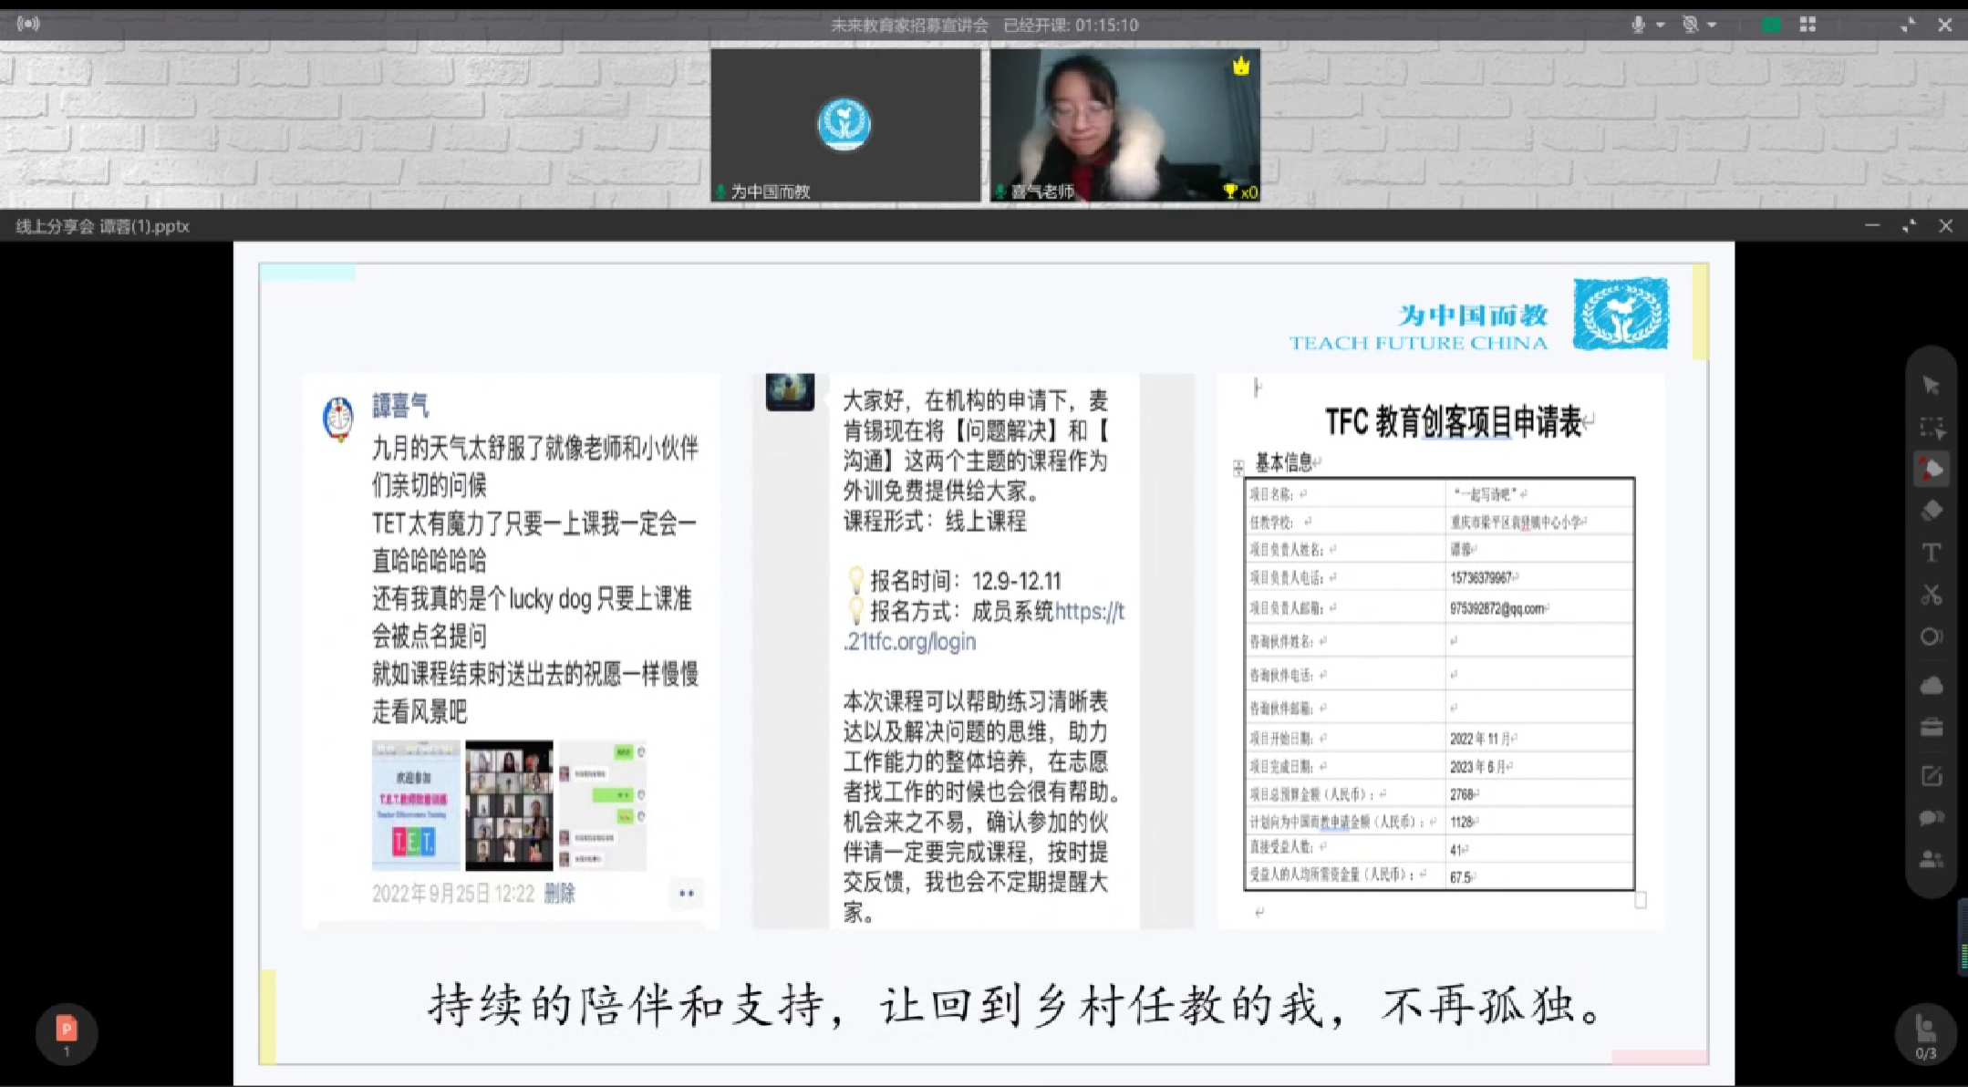Select the marquee selection tool
The width and height of the screenshot is (1968, 1087).
click(x=1931, y=428)
